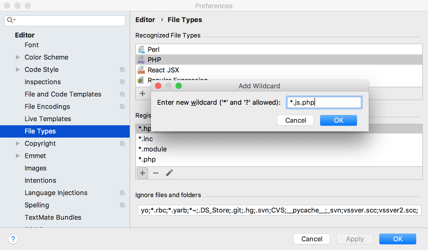Click plus icon to add registered pattern
This screenshot has height=250, width=428.
(x=142, y=173)
